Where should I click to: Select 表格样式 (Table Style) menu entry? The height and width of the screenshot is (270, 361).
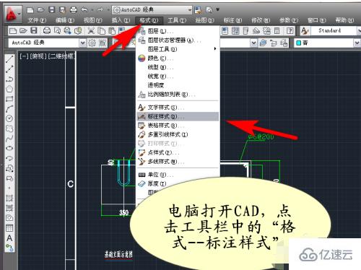(178, 126)
